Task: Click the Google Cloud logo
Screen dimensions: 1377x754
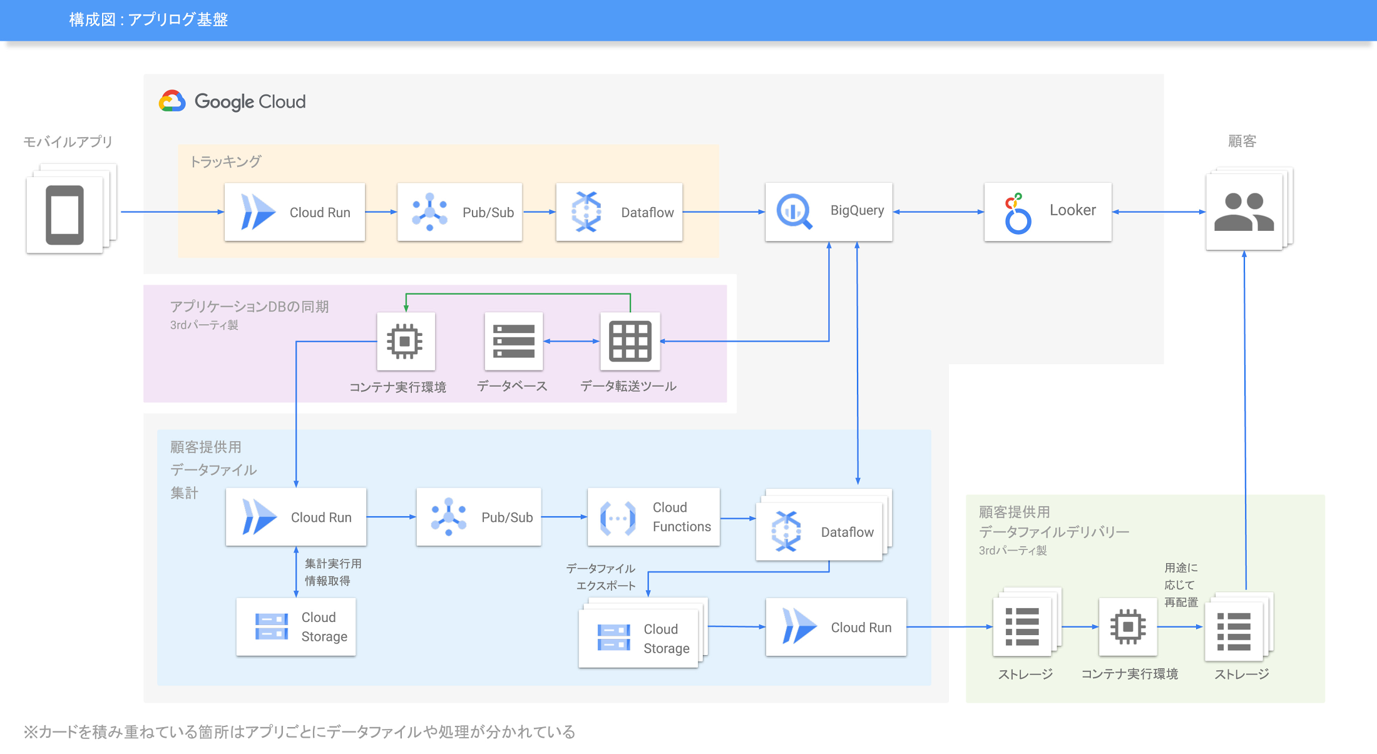Action: click(x=232, y=101)
